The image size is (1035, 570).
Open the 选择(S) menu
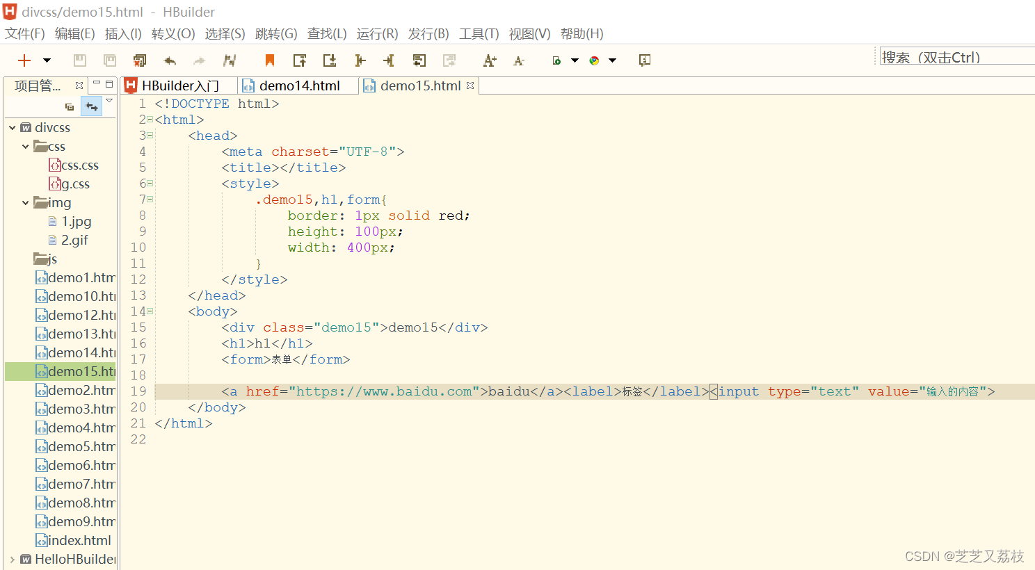pyautogui.click(x=225, y=34)
